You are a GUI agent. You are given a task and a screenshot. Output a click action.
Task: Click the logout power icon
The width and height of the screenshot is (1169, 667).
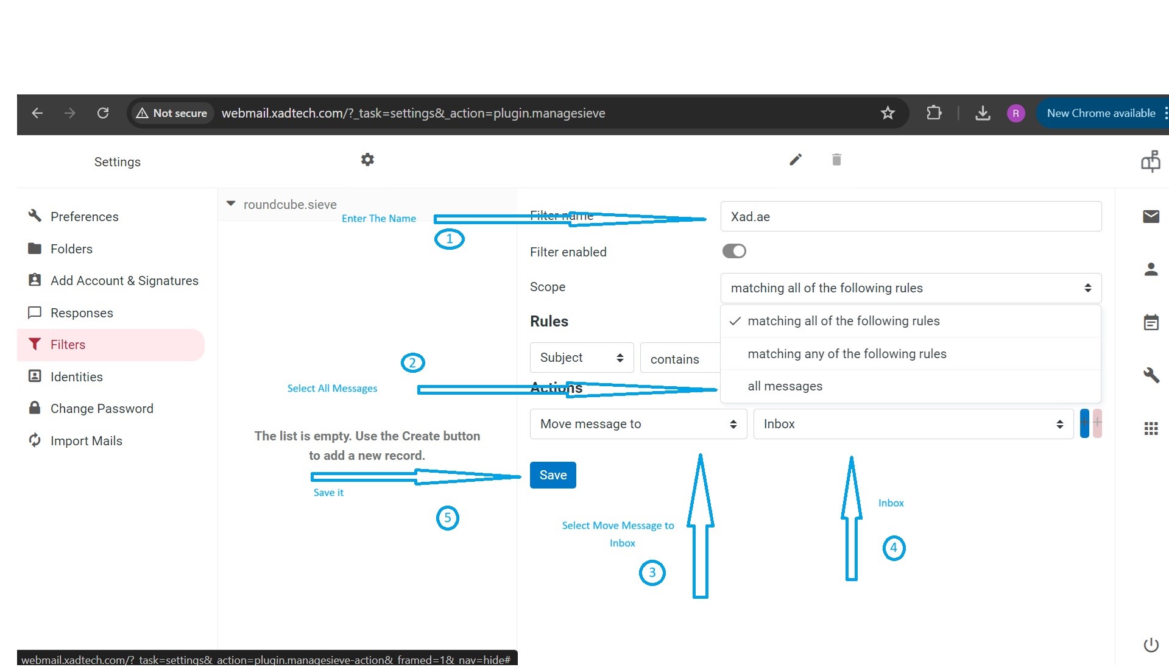tap(1150, 644)
